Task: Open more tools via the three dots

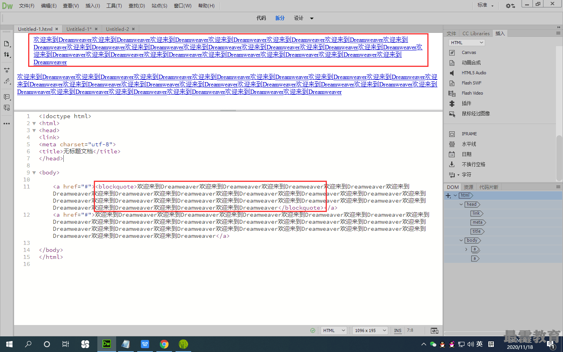Action: click(x=7, y=124)
